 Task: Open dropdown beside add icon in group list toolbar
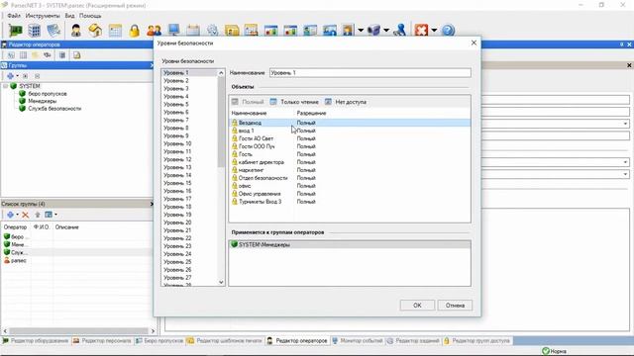pyautogui.click(x=17, y=215)
